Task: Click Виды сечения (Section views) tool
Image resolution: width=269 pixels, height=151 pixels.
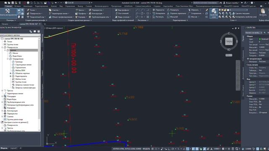Action: pos(123,17)
